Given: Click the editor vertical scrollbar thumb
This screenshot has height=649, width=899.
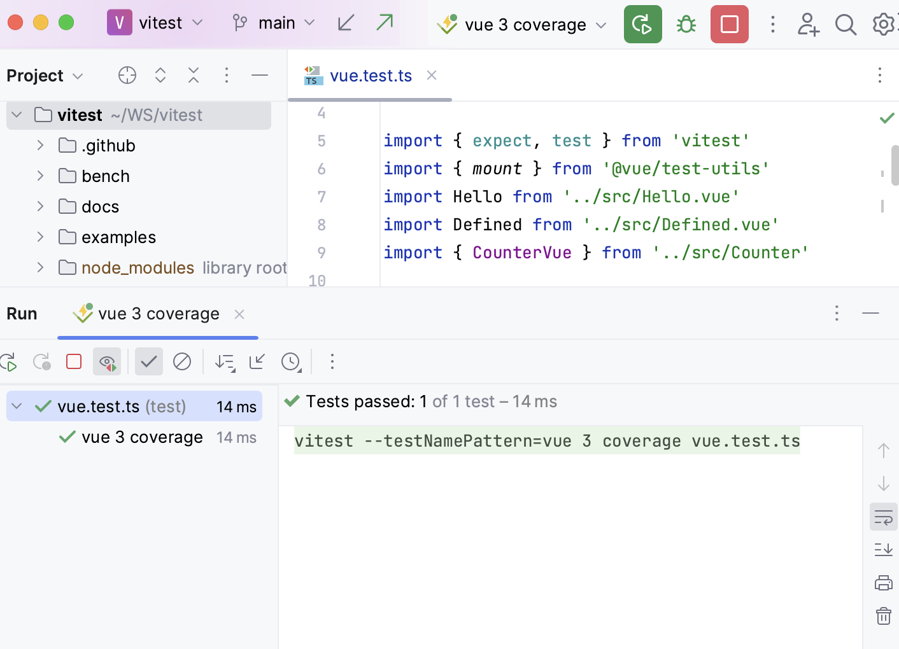Looking at the screenshot, I should click(895, 165).
